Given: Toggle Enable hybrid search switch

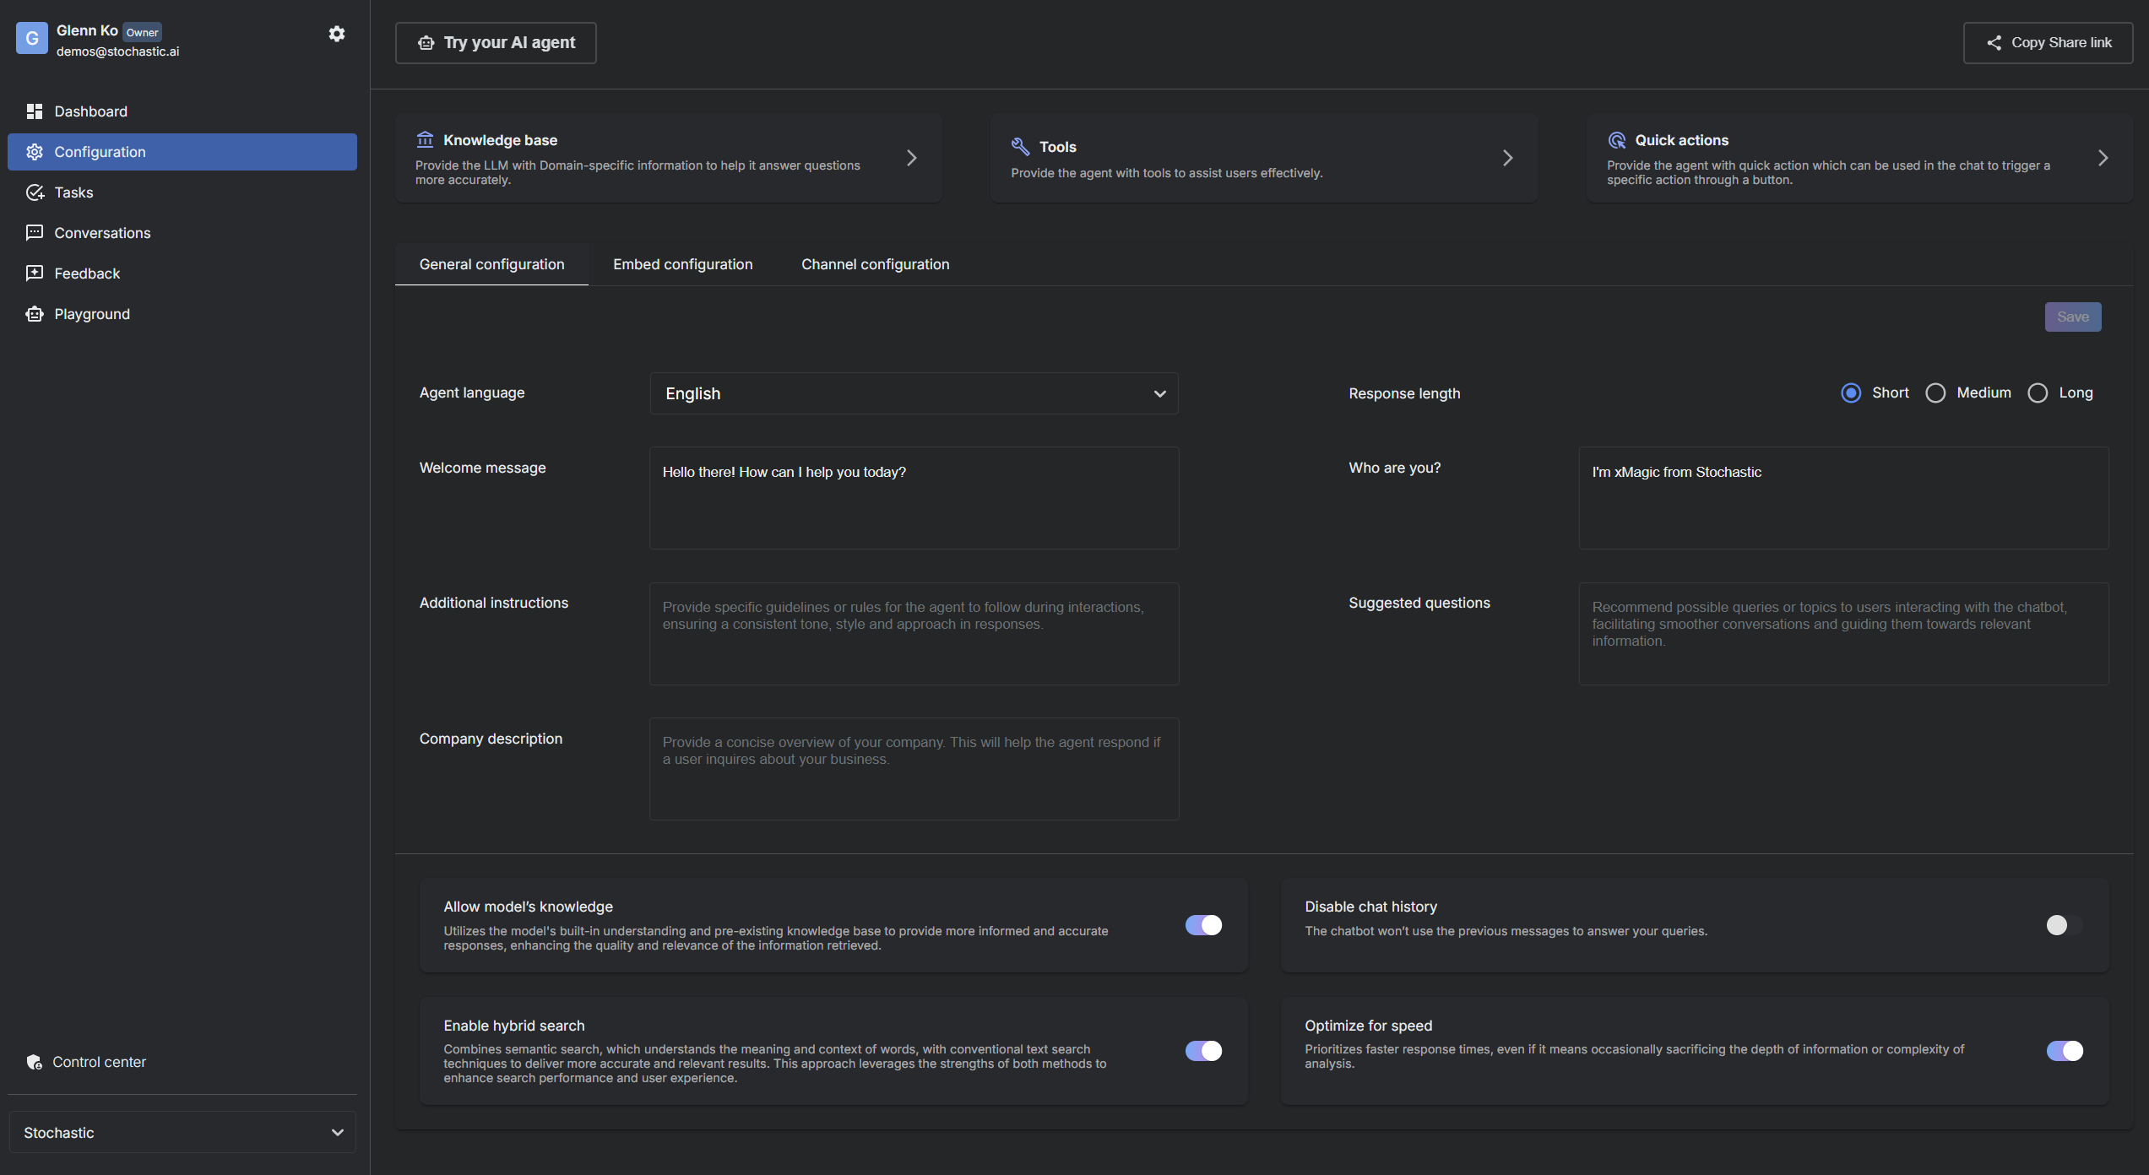Looking at the screenshot, I should pyautogui.click(x=1203, y=1051).
